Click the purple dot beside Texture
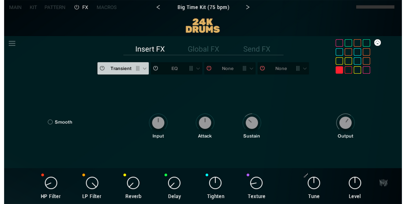The height and width of the screenshot is (204, 406). (248, 175)
